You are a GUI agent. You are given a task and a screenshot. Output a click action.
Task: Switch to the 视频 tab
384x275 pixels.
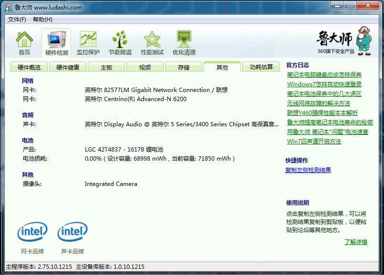(x=145, y=67)
